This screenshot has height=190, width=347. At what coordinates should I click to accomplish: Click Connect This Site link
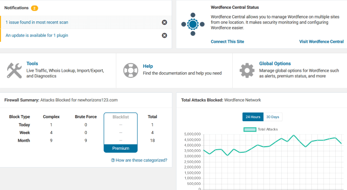(x=227, y=42)
